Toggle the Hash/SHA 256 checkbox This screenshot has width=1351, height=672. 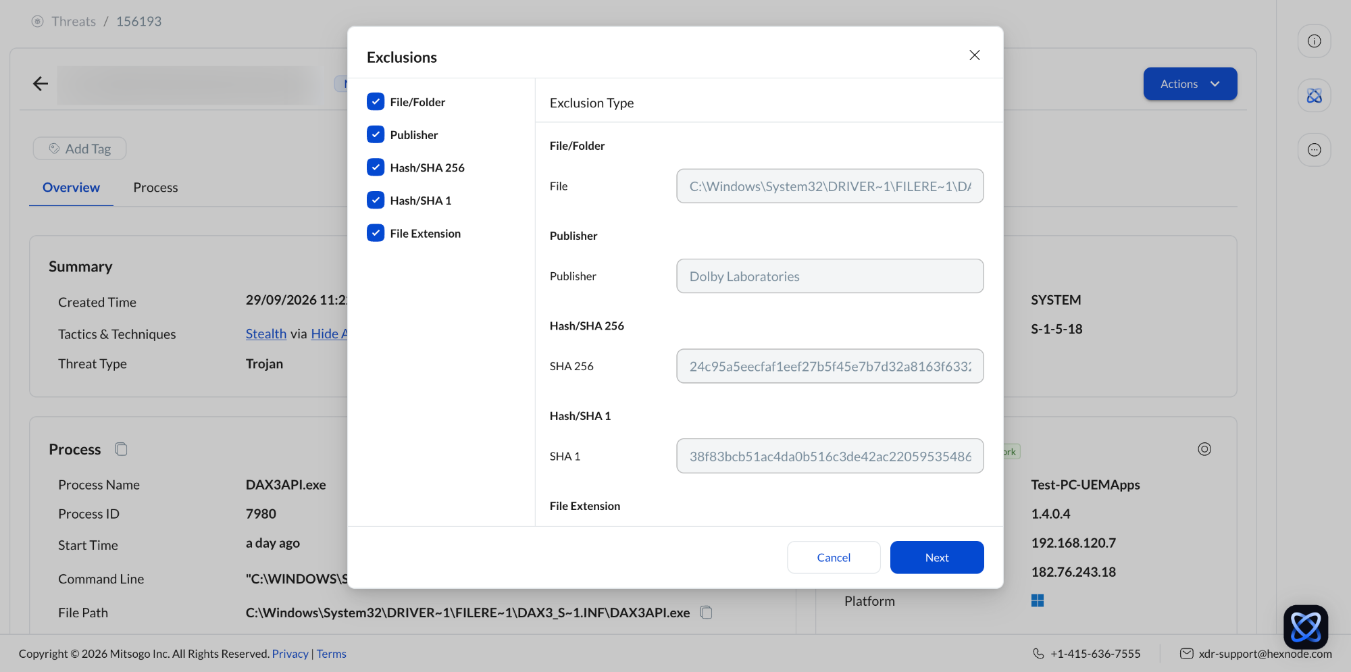point(376,167)
